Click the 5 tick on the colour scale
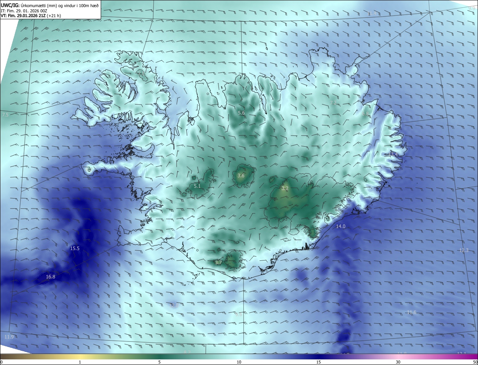The height and width of the screenshot is (365, 478). pos(159,362)
